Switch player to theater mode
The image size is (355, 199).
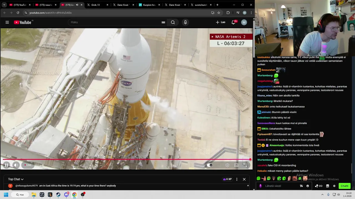tap(236, 165)
